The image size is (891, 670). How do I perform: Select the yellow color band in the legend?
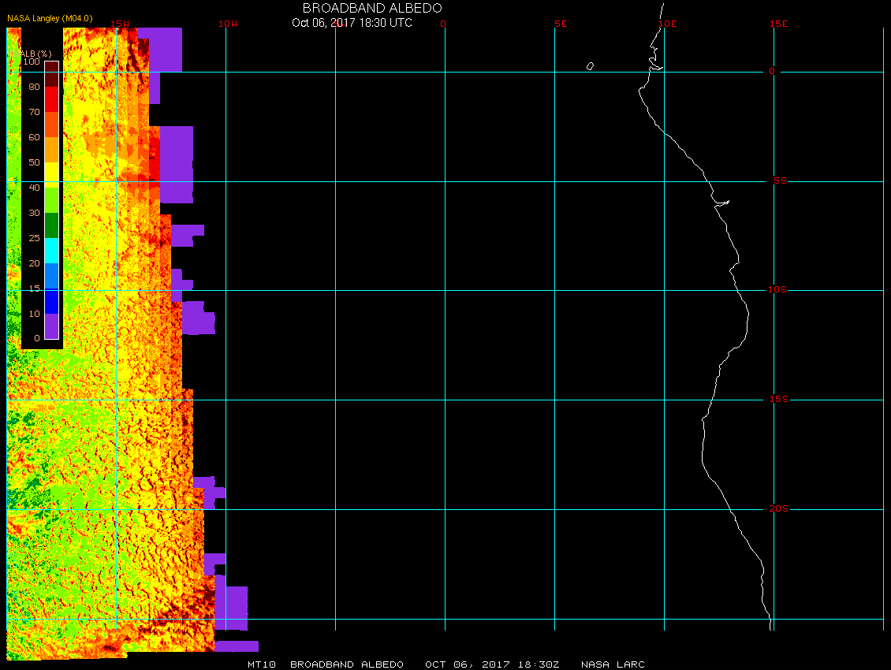coord(51,174)
